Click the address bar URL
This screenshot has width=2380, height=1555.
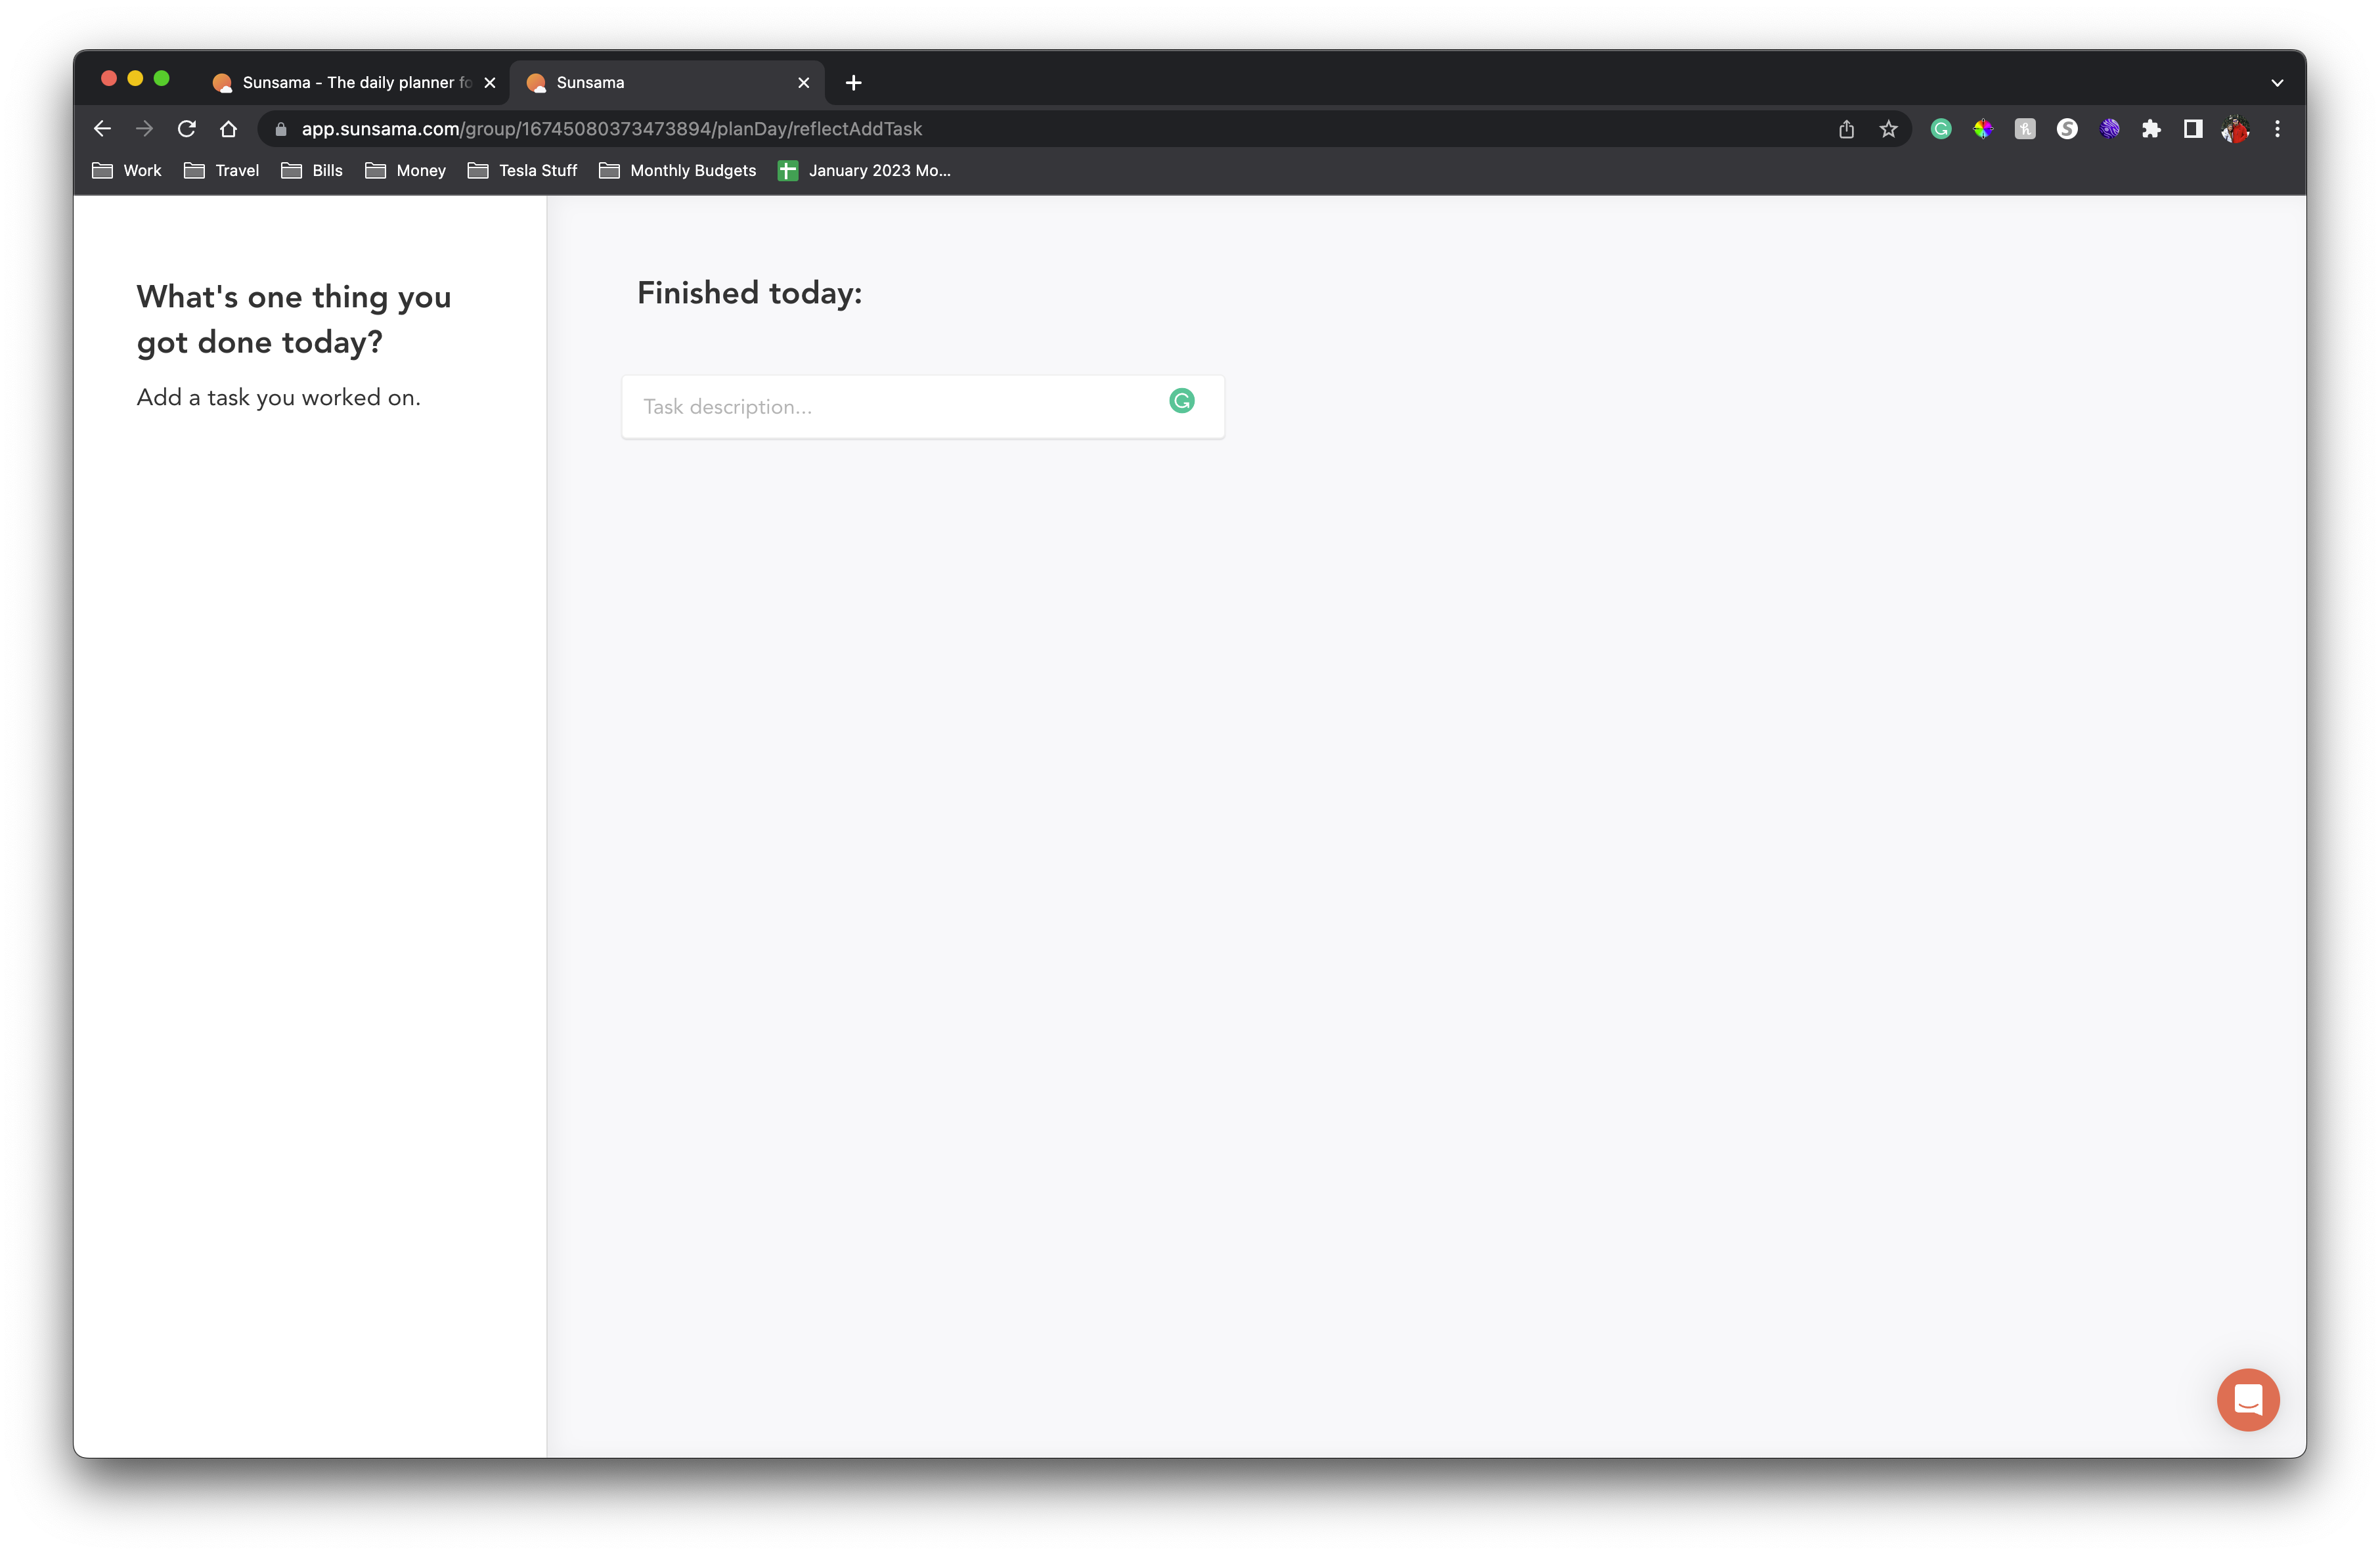[611, 129]
